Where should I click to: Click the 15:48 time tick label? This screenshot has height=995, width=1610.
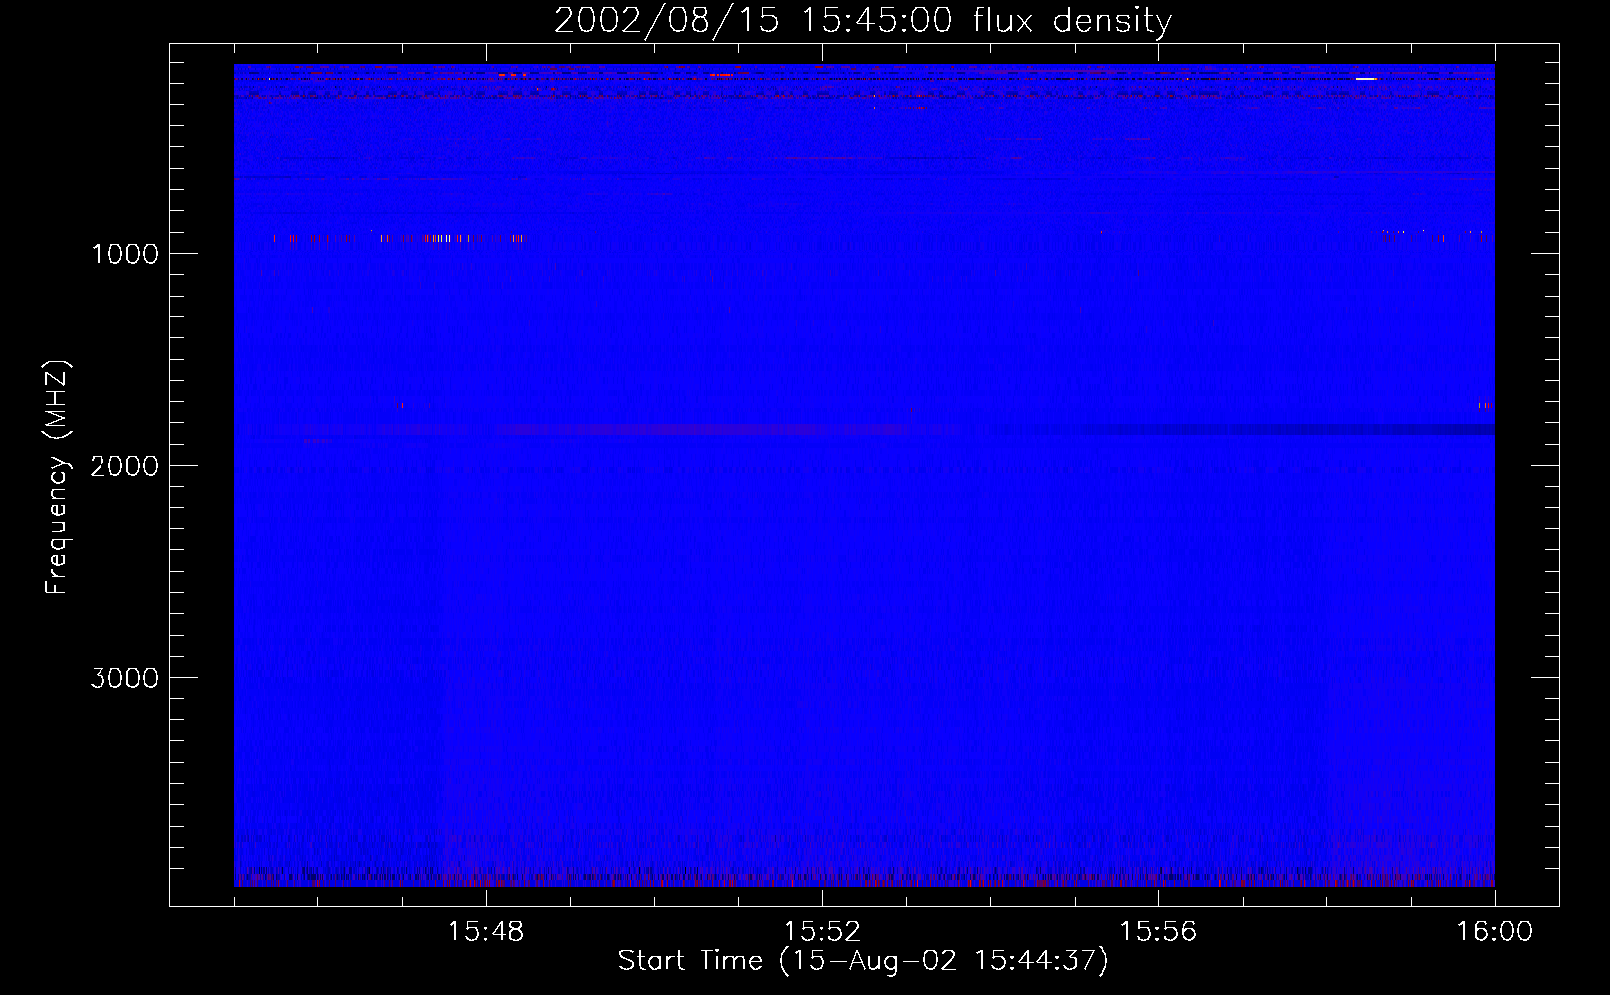486,932
